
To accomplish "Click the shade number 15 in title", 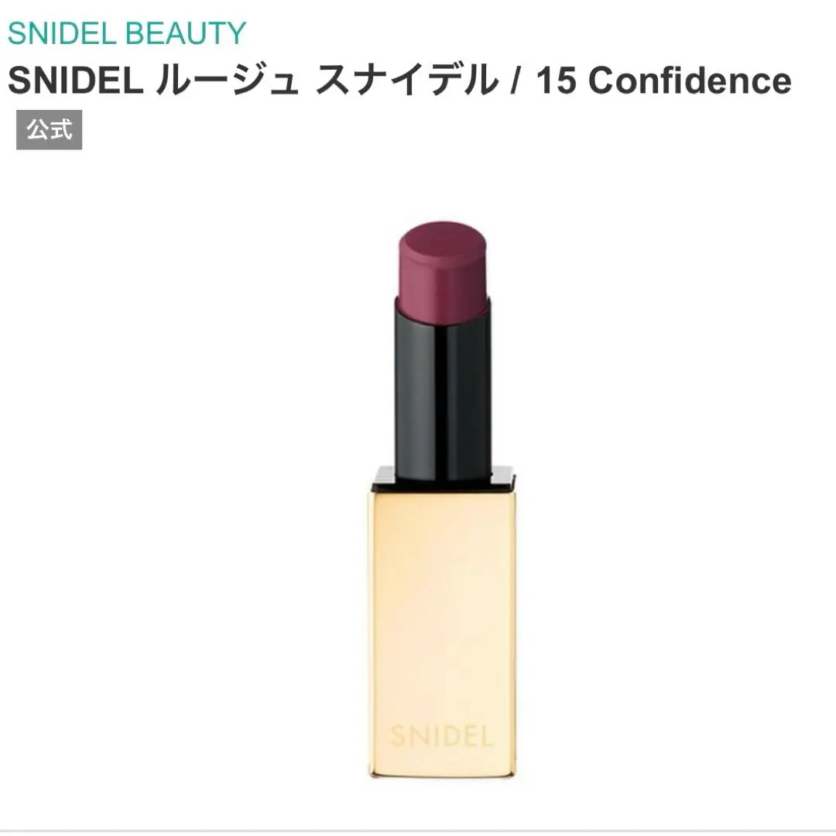I will click(557, 81).
